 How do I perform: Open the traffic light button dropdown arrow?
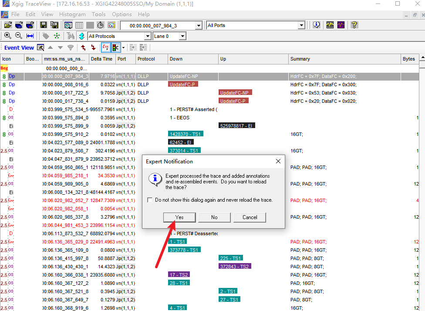[x=123, y=48]
